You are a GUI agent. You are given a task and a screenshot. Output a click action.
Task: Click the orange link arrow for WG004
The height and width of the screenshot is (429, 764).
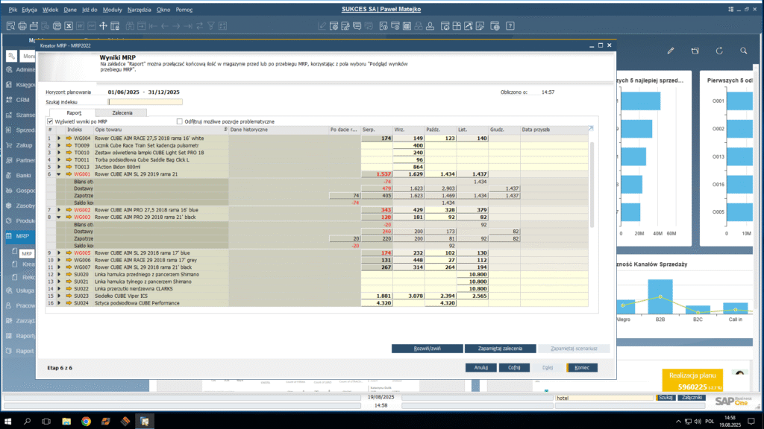(x=69, y=139)
